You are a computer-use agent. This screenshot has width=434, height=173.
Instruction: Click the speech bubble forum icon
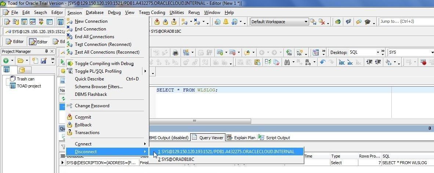point(359,22)
